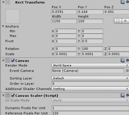Open the Event Camera object picker
This screenshot has width=129, height=115.
coord(127,71)
